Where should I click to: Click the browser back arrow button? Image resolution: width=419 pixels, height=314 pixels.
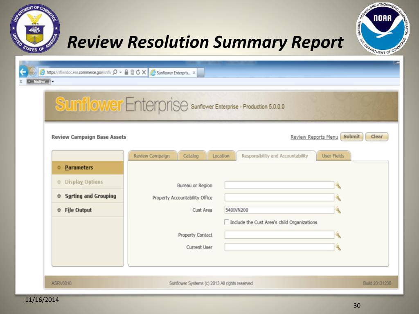tap(23, 72)
